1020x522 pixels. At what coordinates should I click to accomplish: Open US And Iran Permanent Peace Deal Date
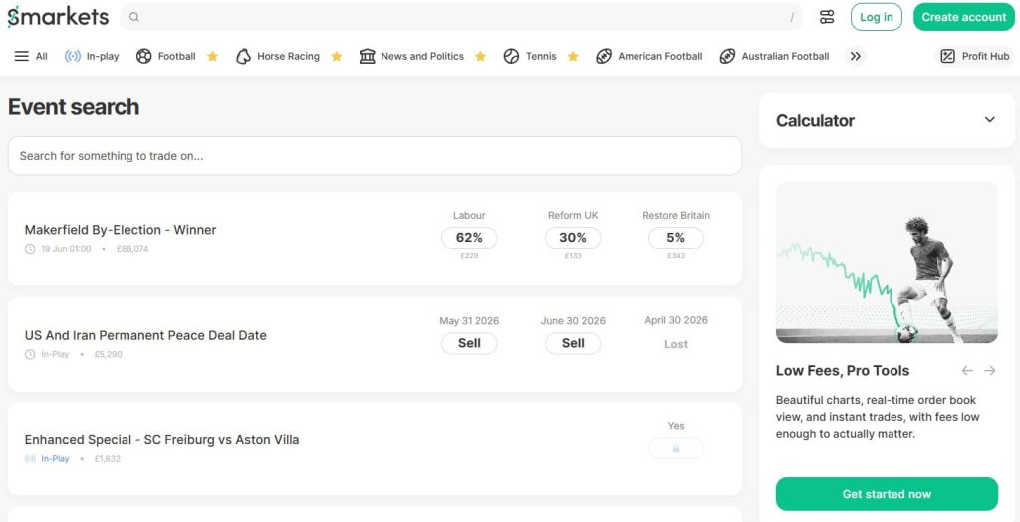[145, 335]
